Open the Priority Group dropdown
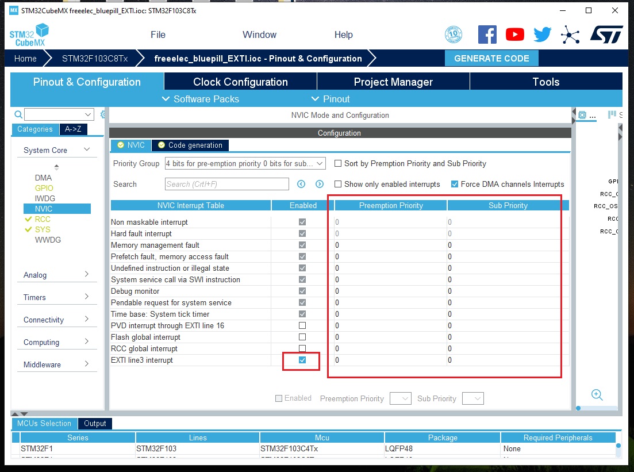 point(245,163)
